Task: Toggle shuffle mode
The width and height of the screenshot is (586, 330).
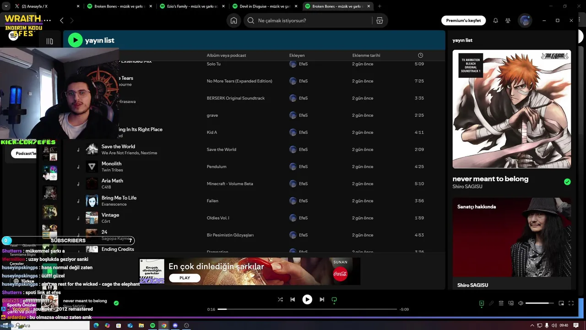Action: coord(280,299)
